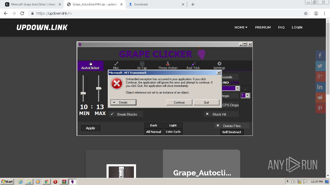
Task: Switch to the Downloads browser tab
Action: coord(156,4)
